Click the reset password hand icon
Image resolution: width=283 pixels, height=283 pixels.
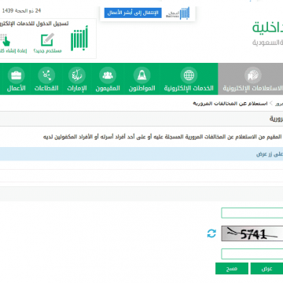click(5, 40)
